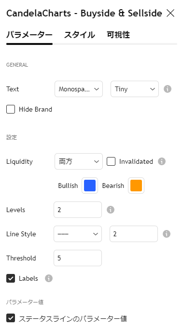The width and height of the screenshot is (183, 330).
Task: Open the Tiny text size dropdown
Action: click(x=135, y=89)
